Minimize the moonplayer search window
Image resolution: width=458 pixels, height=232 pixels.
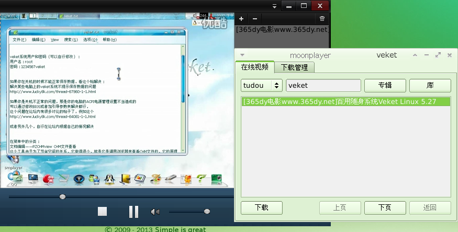click(x=427, y=55)
